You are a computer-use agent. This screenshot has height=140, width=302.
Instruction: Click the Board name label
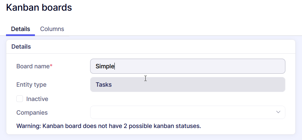pos(33,66)
